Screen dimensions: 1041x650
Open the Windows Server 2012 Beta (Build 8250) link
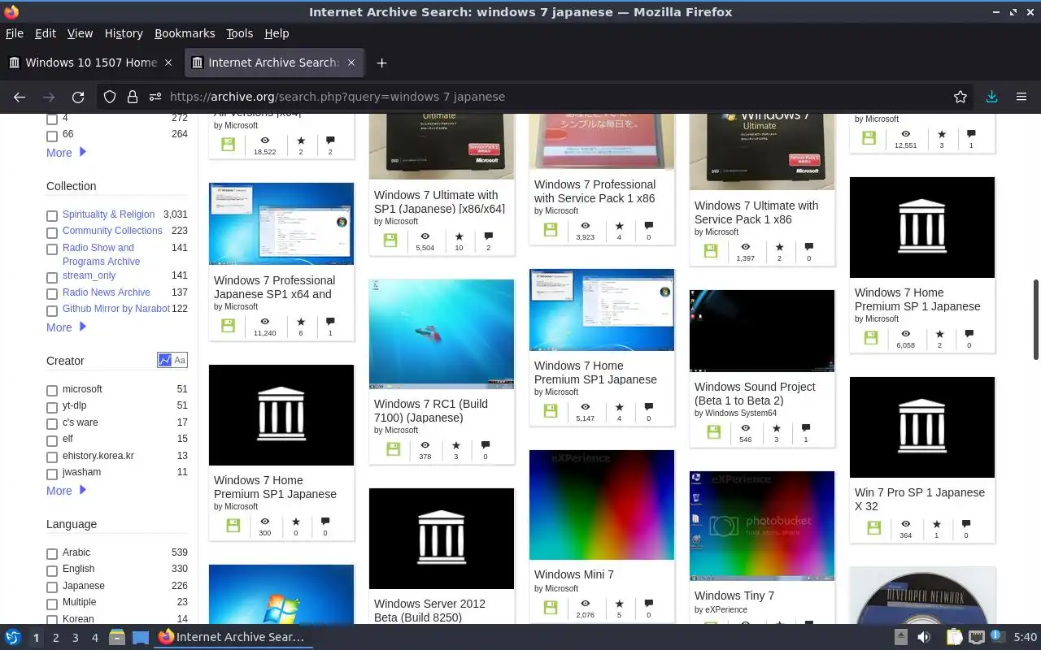pyautogui.click(x=429, y=610)
